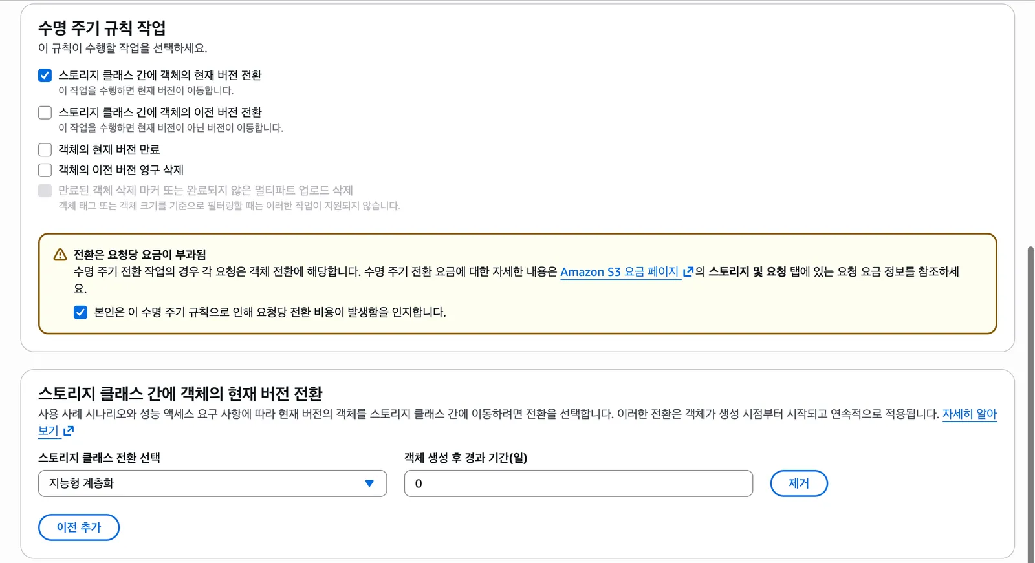The width and height of the screenshot is (1035, 563).
Task: Click the warning triangle icon in the alert
Action: (60, 255)
